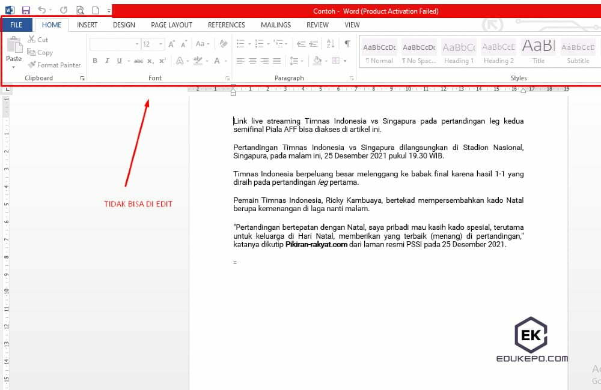Toggle Italic formatting
The width and height of the screenshot is (601, 390).
point(106,61)
